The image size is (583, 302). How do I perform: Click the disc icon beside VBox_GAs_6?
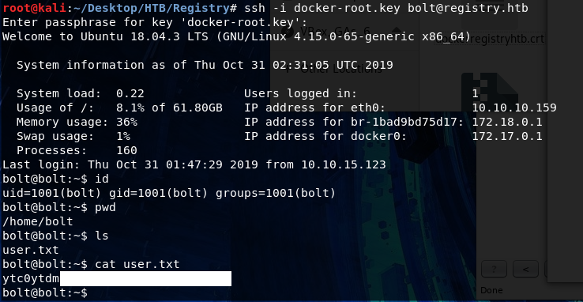pos(290,30)
